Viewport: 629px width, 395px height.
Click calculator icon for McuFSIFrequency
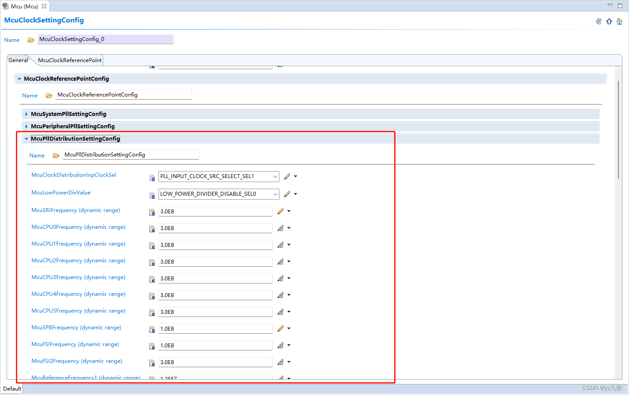[x=280, y=346]
